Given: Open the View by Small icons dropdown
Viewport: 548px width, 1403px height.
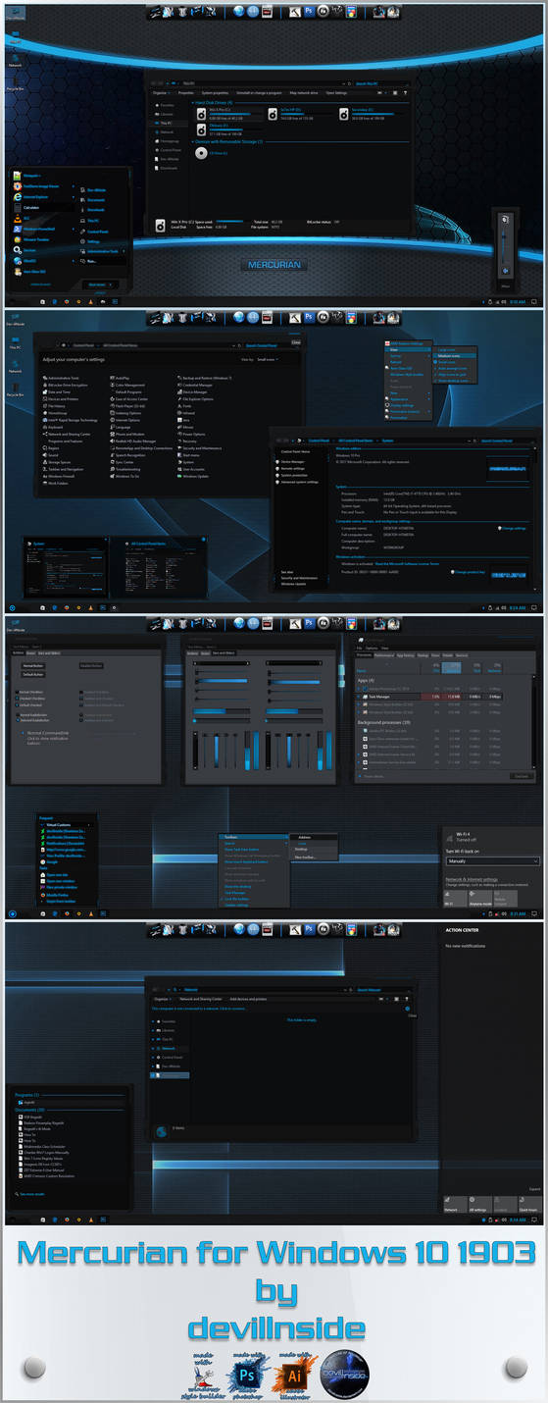Looking at the screenshot, I should [267, 359].
